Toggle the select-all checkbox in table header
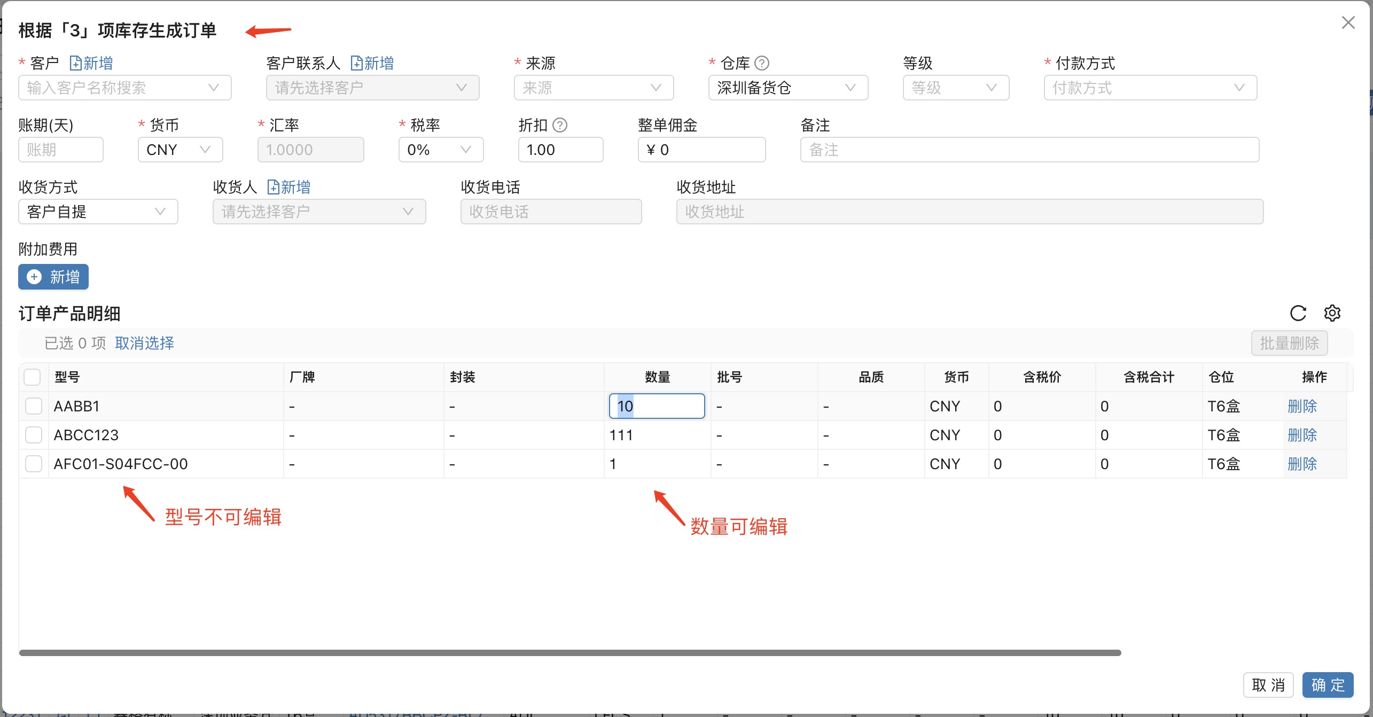Image resolution: width=1373 pixels, height=717 pixels. click(x=33, y=377)
